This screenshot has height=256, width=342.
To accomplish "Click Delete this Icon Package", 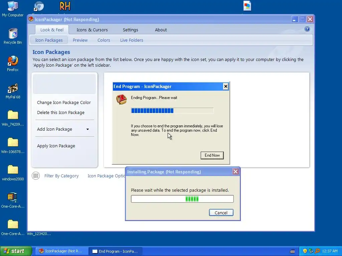I will tap(61, 113).
